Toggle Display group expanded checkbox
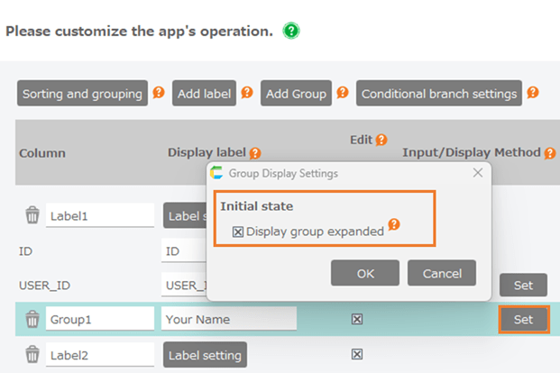This screenshot has height=373, width=560. (x=238, y=232)
